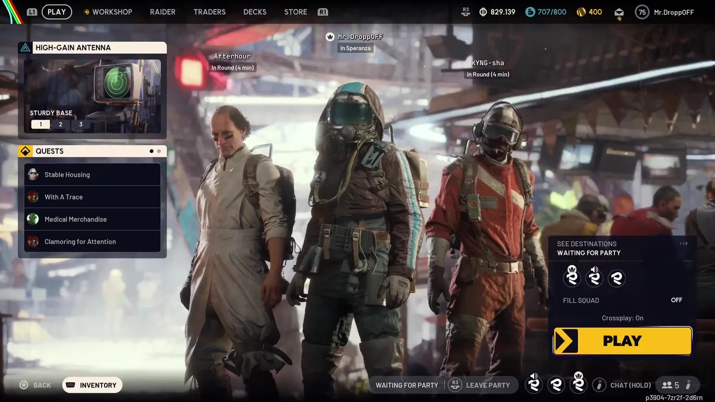
Task: Click the blue stash icon beside 707/800
Action: tap(530, 12)
